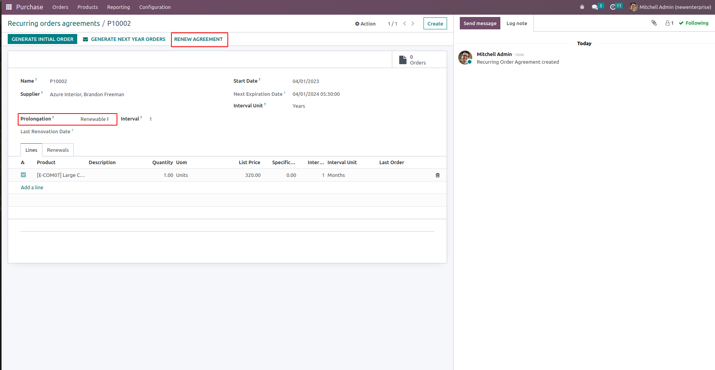This screenshot has height=370, width=715.
Task: Open the Configuration menu
Action: [155, 7]
